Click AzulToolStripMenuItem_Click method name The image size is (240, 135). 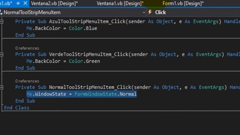(87, 22)
